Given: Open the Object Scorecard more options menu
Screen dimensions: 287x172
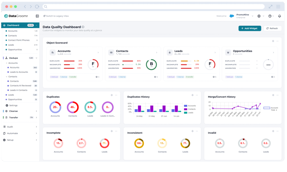Looking at the screenshot, I should [277, 41].
